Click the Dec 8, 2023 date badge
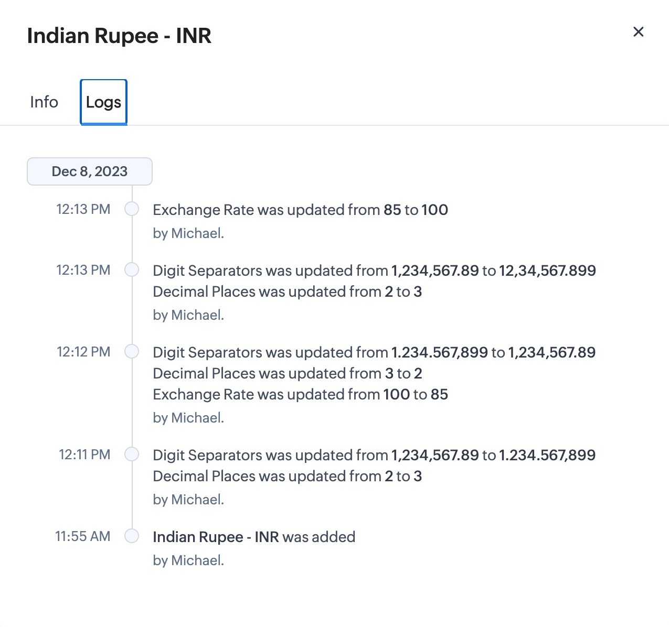The image size is (669, 627). coord(90,171)
